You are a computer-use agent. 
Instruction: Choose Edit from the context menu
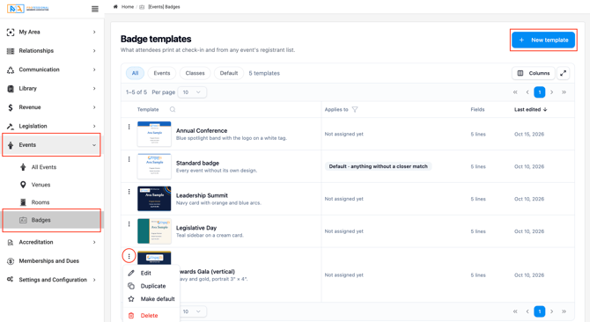(151, 273)
